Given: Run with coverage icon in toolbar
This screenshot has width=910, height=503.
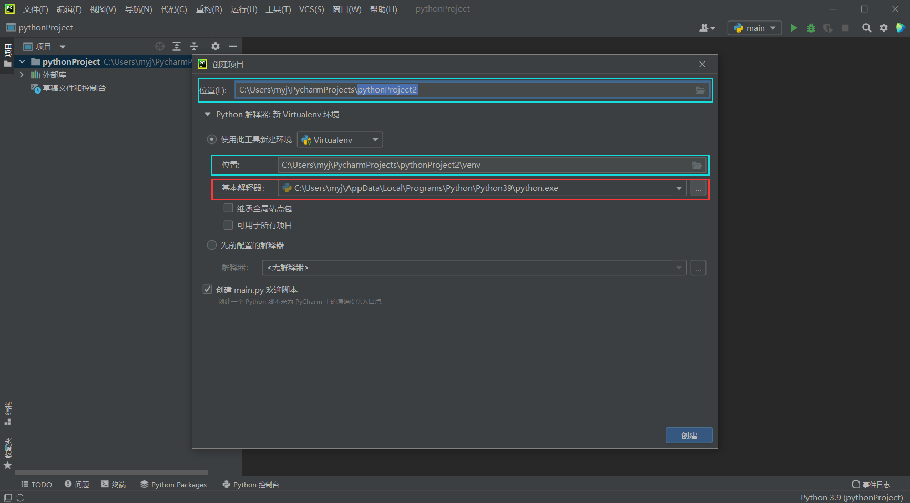Looking at the screenshot, I should [828, 28].
